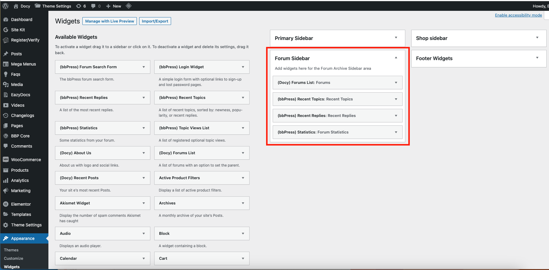Open the Themes submenu item

click(x=11, y=250)
